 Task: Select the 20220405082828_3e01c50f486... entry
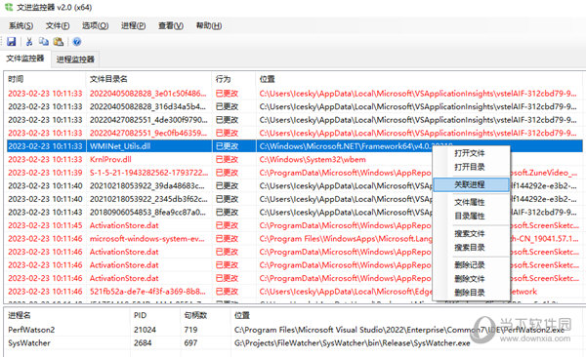[x=148, y=94]
